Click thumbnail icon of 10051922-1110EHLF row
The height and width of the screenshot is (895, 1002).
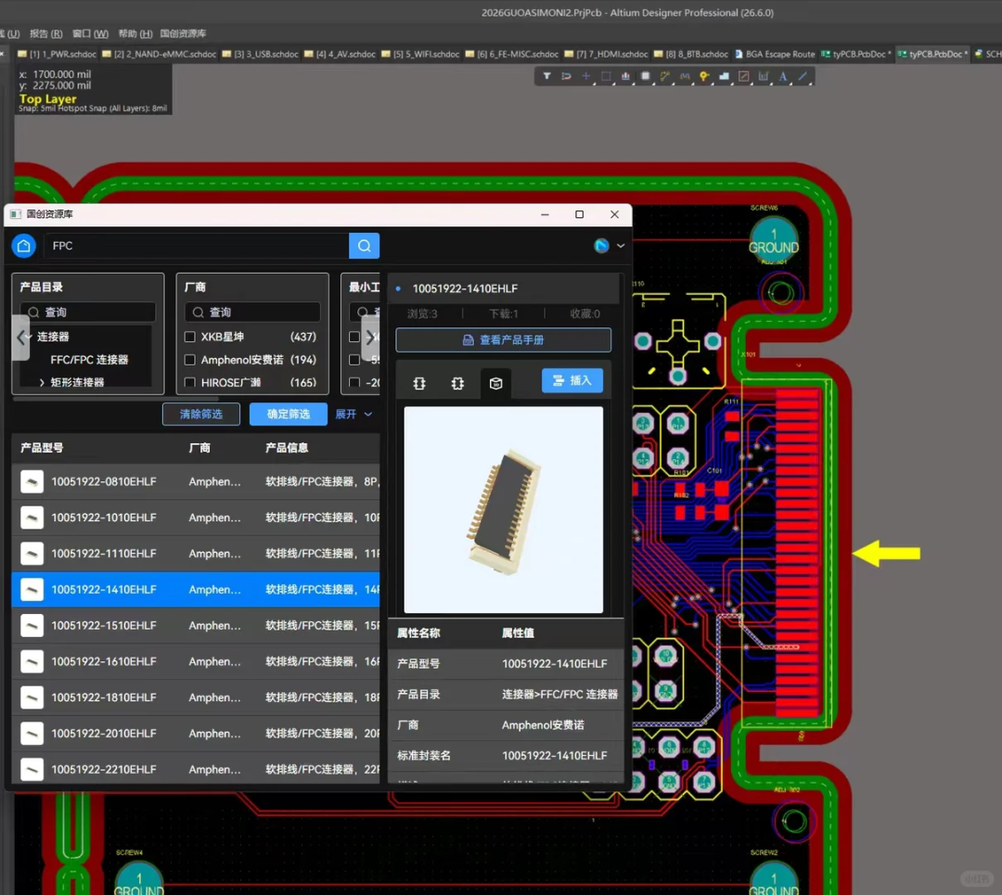pyautogui.click(x=32, y=553)
